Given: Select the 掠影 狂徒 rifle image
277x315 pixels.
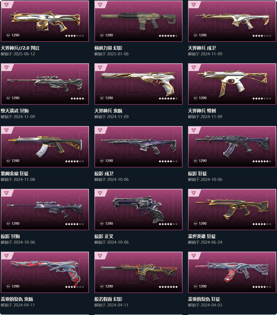Looking at the screenshot, I should click(232, 147).
